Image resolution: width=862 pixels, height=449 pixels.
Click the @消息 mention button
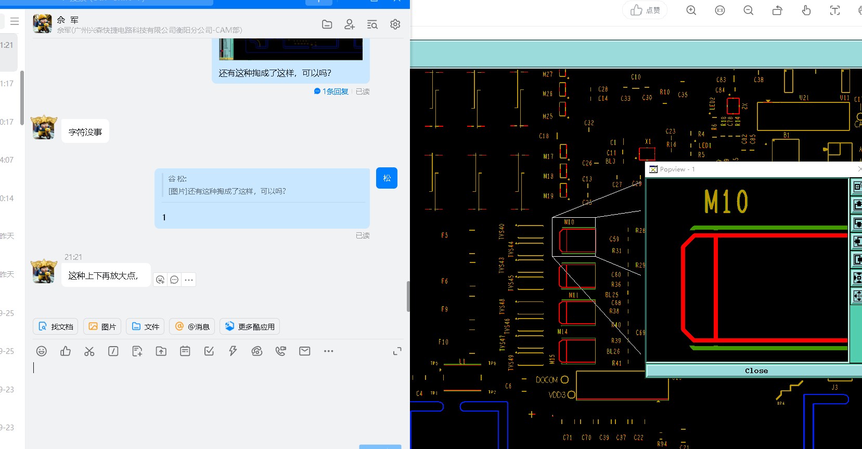pyautogui.click(x=192, y=326)
